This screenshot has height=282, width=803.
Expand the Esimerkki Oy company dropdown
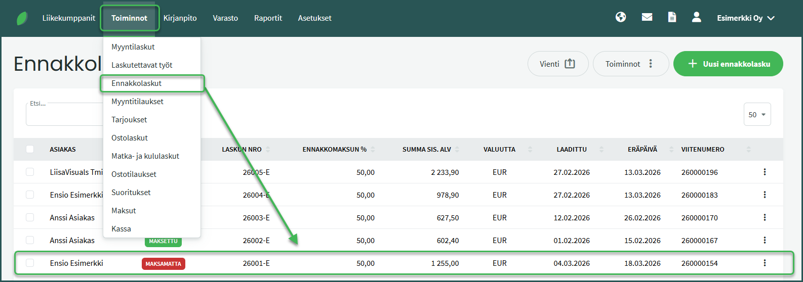pyautogui.click(x=746, y=18)
